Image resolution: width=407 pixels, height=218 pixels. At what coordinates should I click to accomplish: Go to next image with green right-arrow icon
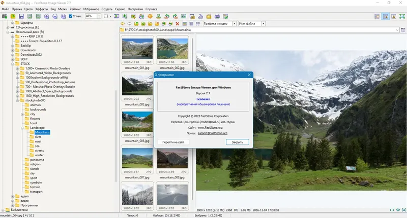coord(38,16)
